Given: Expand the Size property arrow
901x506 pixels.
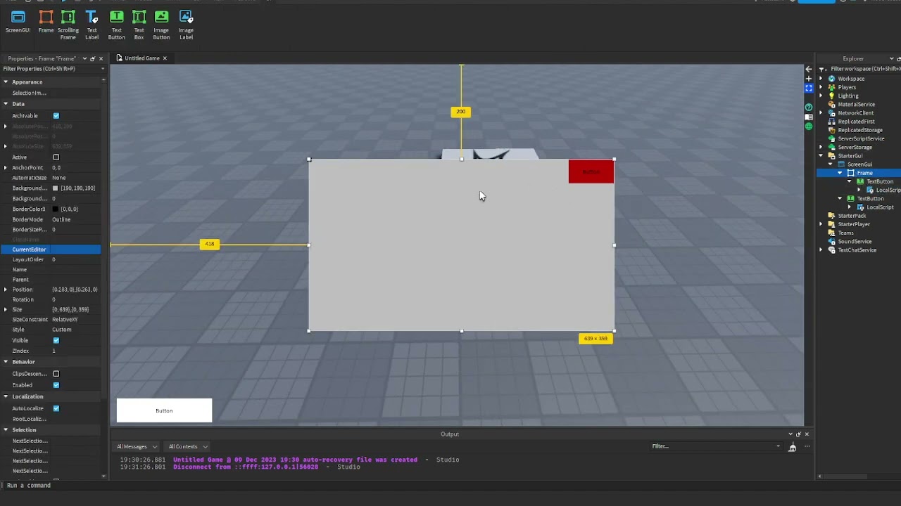Looking at the screenshot, I should point(6,309).
